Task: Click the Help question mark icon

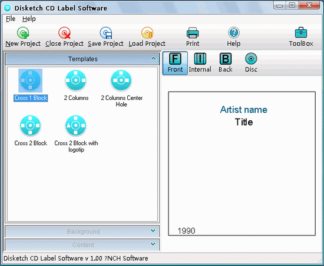Action: click(x=234, y=33)
